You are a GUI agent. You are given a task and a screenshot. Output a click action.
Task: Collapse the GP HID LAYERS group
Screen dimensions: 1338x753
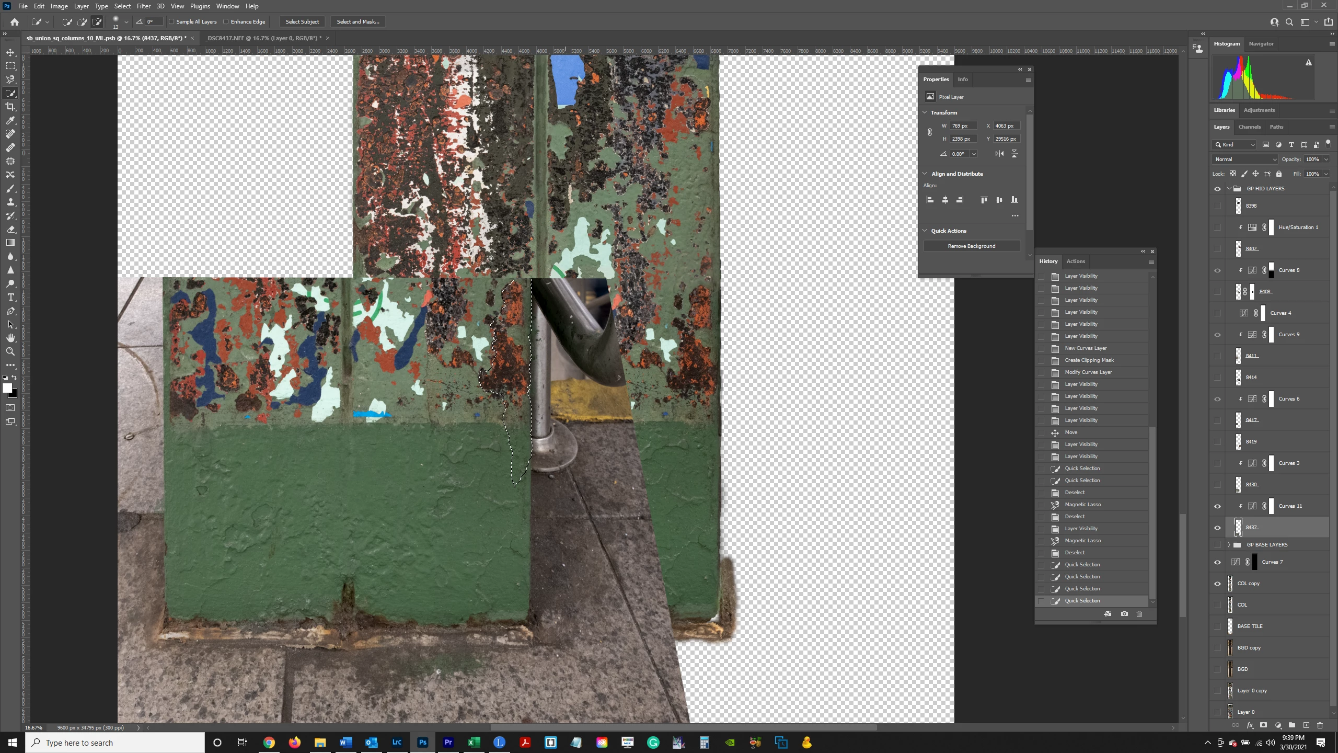pos(1229,189)
